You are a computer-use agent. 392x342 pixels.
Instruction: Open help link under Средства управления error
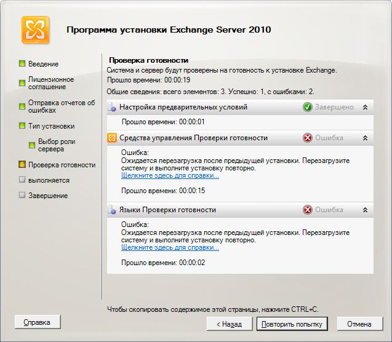coord(170,176)
